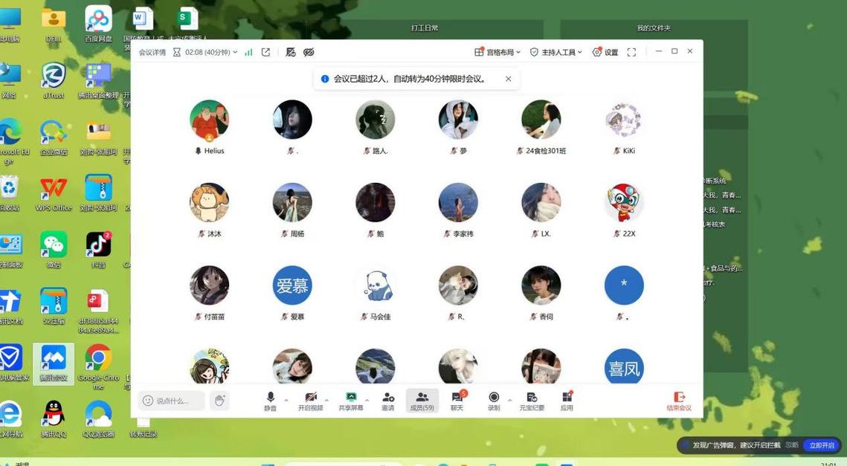The height and width of the screenshot is (466, 847).
Task: Select the blue 爱慕 avatar
Action: point(292,285)
